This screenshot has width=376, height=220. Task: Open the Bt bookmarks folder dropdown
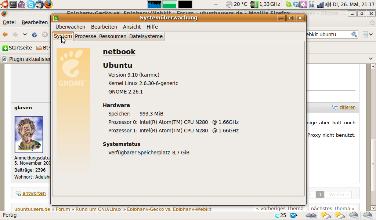pyautogui.click(x=44, y=48)
